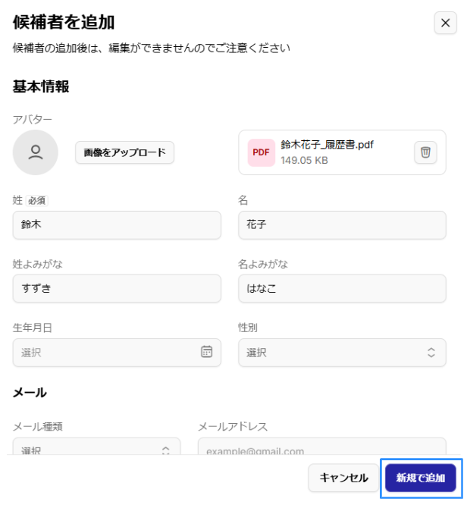
Task: Click the avatar placeholder icon
Action: (36, 152)
